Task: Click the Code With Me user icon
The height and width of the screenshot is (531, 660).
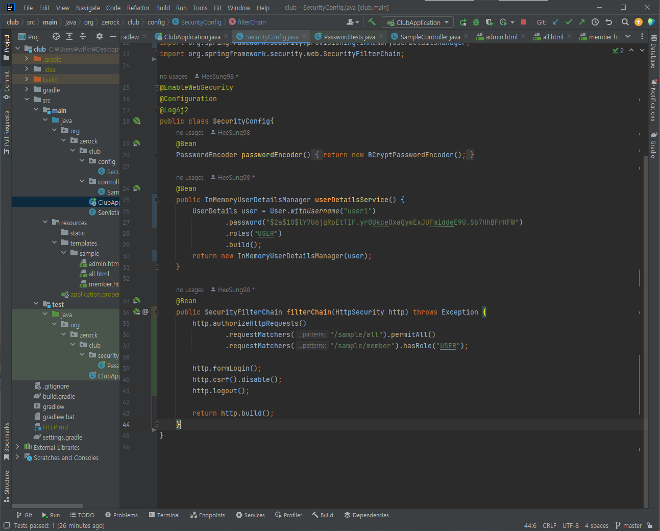Action: [352, 22]
